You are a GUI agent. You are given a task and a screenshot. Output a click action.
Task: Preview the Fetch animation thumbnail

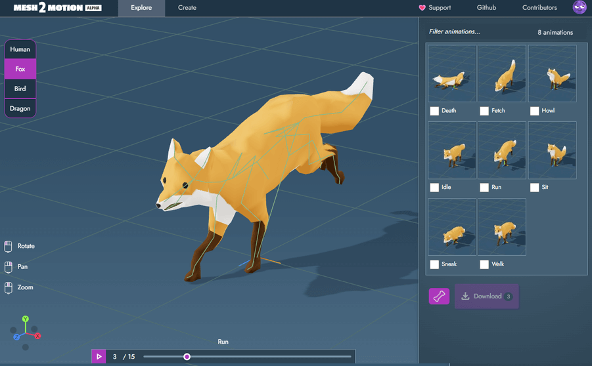502,73
